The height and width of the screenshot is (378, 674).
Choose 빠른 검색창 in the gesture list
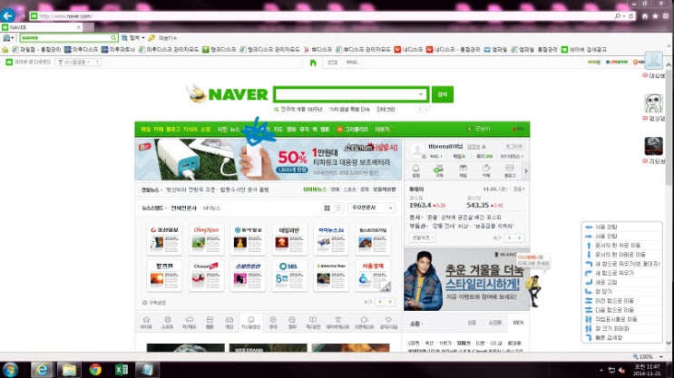click(608, 337)
